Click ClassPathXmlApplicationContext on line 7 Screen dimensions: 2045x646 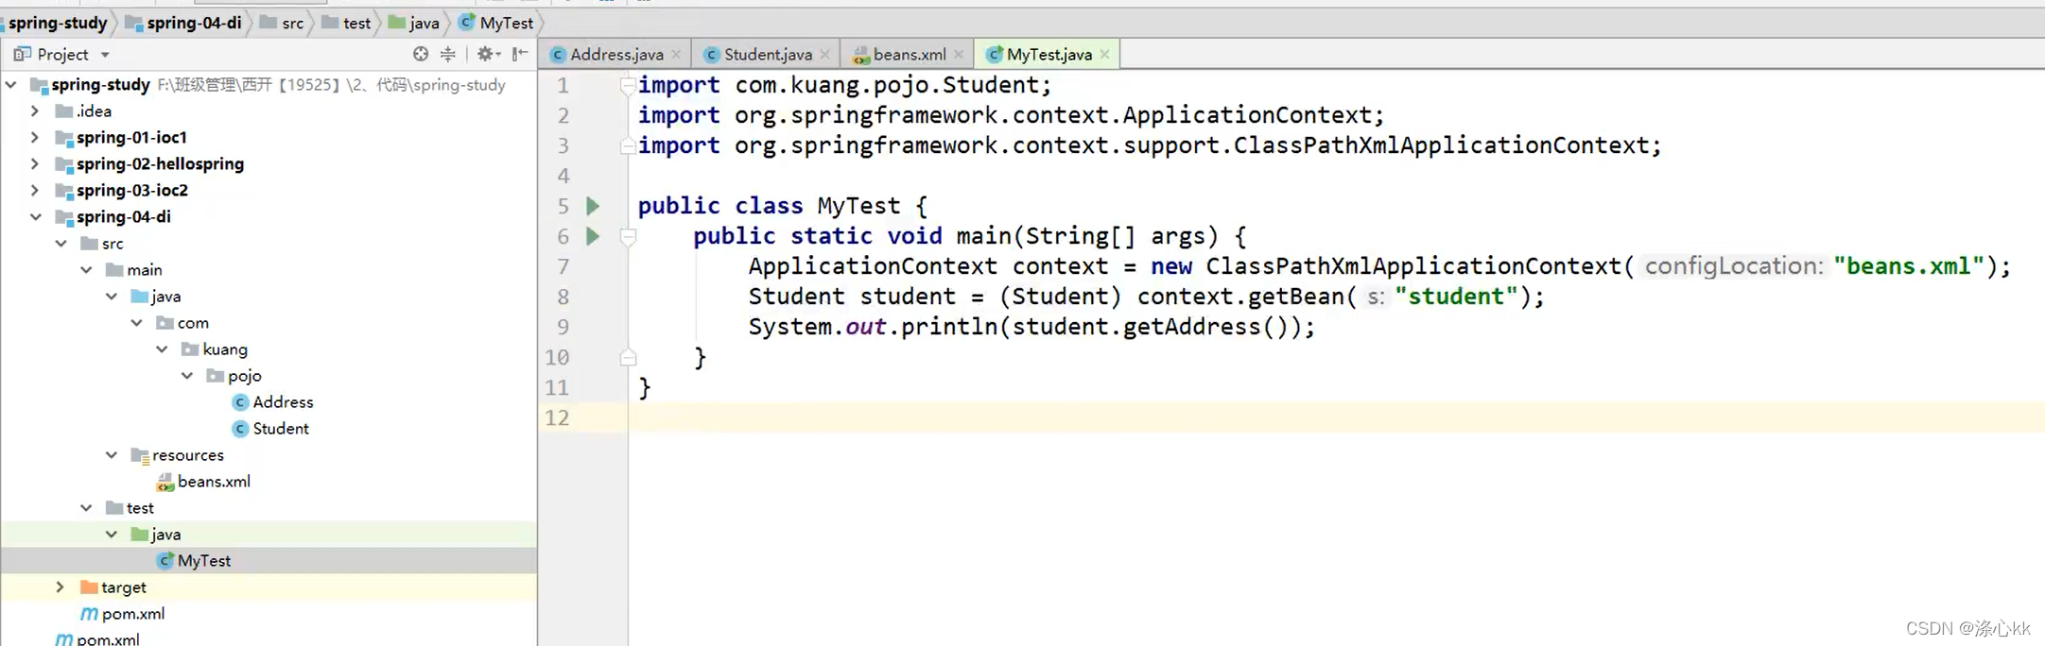coord(1413,266)
